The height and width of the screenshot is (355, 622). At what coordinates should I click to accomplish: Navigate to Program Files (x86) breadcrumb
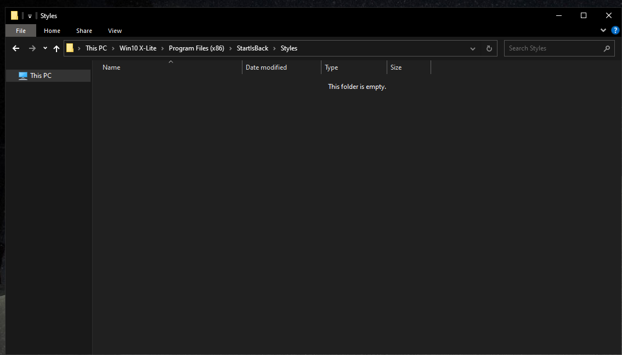[196, 48]
